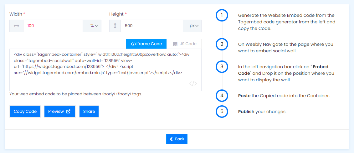The width and height of the screenshot is (354, 153).
Task: Click the Share button
Action: (x=89, y=112)
